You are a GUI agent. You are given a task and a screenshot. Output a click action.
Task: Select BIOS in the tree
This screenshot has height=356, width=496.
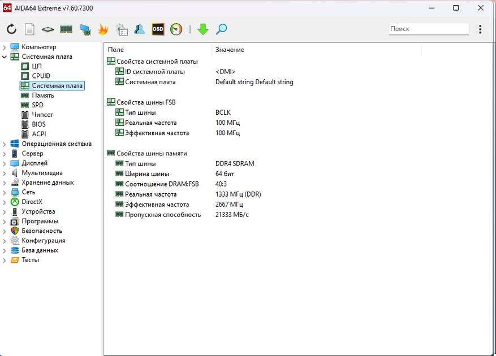(x=38, y=124)
